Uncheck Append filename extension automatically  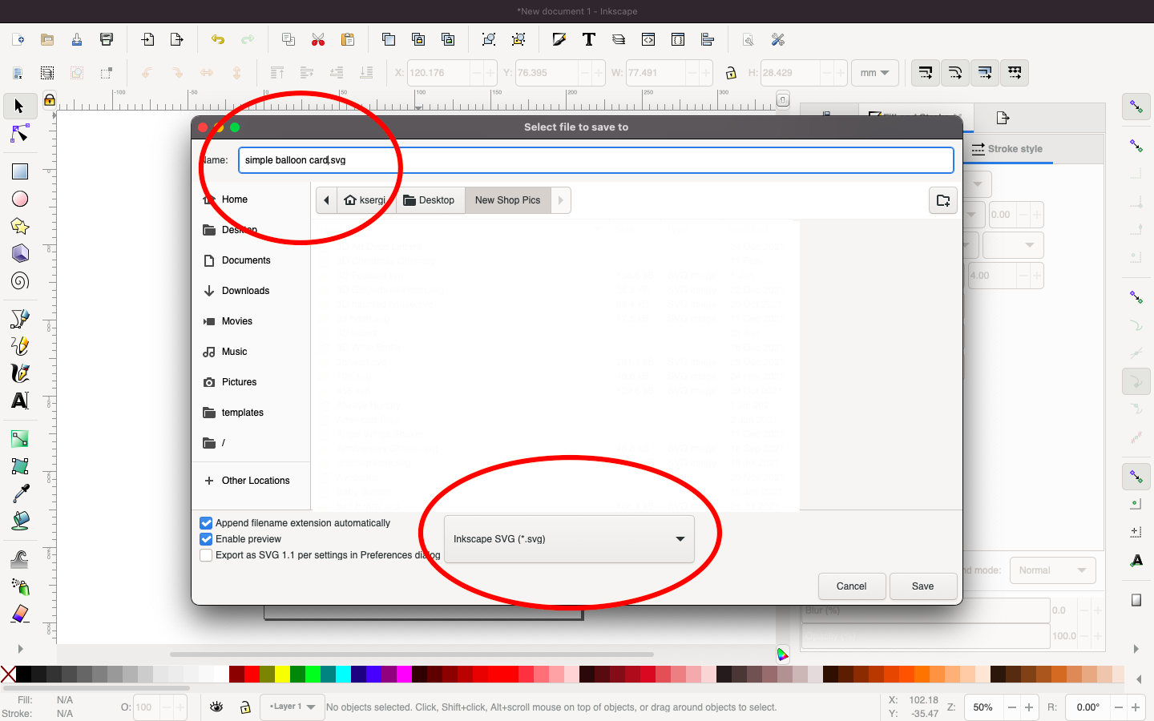[206, 522]
